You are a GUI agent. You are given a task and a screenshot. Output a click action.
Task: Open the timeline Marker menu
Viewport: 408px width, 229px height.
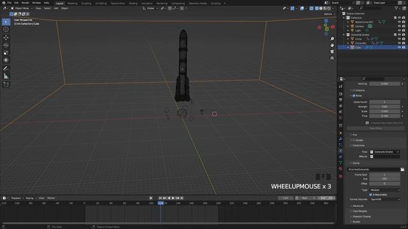point(51,198)
